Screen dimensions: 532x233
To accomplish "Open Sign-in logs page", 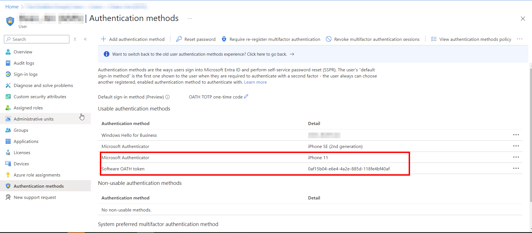I will pos(25,74).
